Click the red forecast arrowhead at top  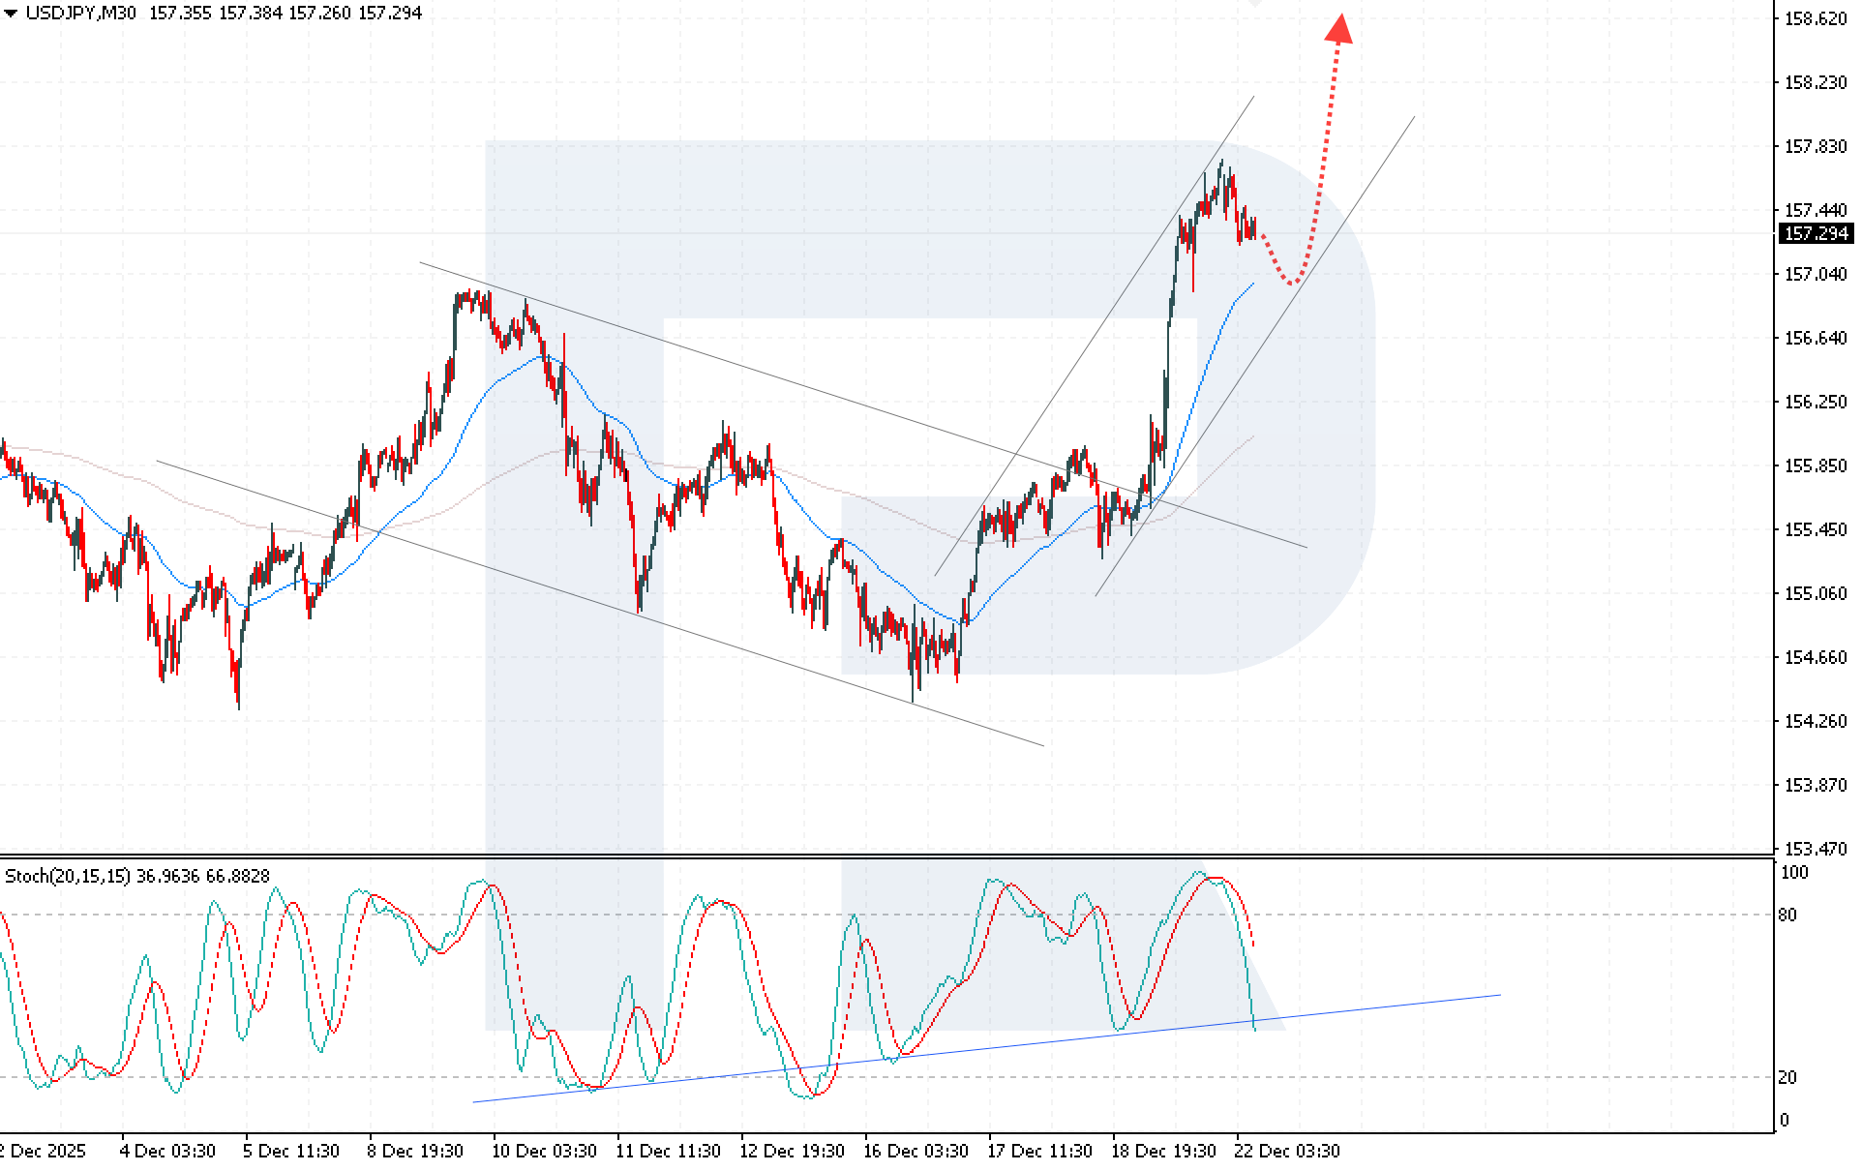click(x=1338, y=29)
